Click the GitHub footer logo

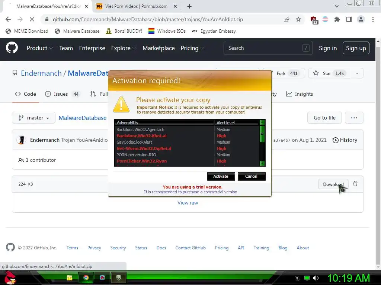tap(10, 248)
